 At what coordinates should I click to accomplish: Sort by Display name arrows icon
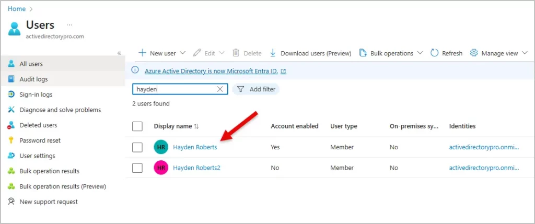tap(196, 126)
